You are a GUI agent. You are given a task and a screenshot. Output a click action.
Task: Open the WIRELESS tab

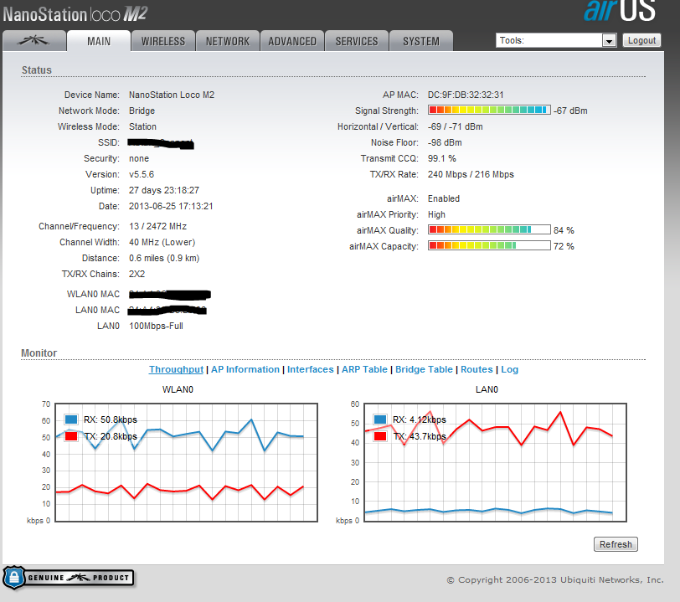pos(163,41)
